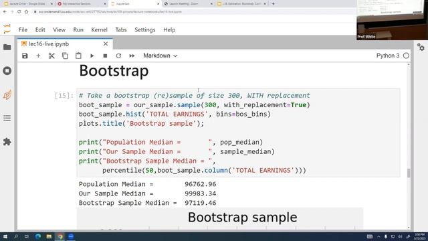Image resolution: width=428 pixels, height=241 pixels.
Task: Click the JupyterLab logo
Action: [7, 29]
